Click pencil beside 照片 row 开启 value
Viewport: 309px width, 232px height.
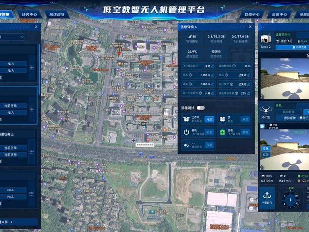[213, 93]
